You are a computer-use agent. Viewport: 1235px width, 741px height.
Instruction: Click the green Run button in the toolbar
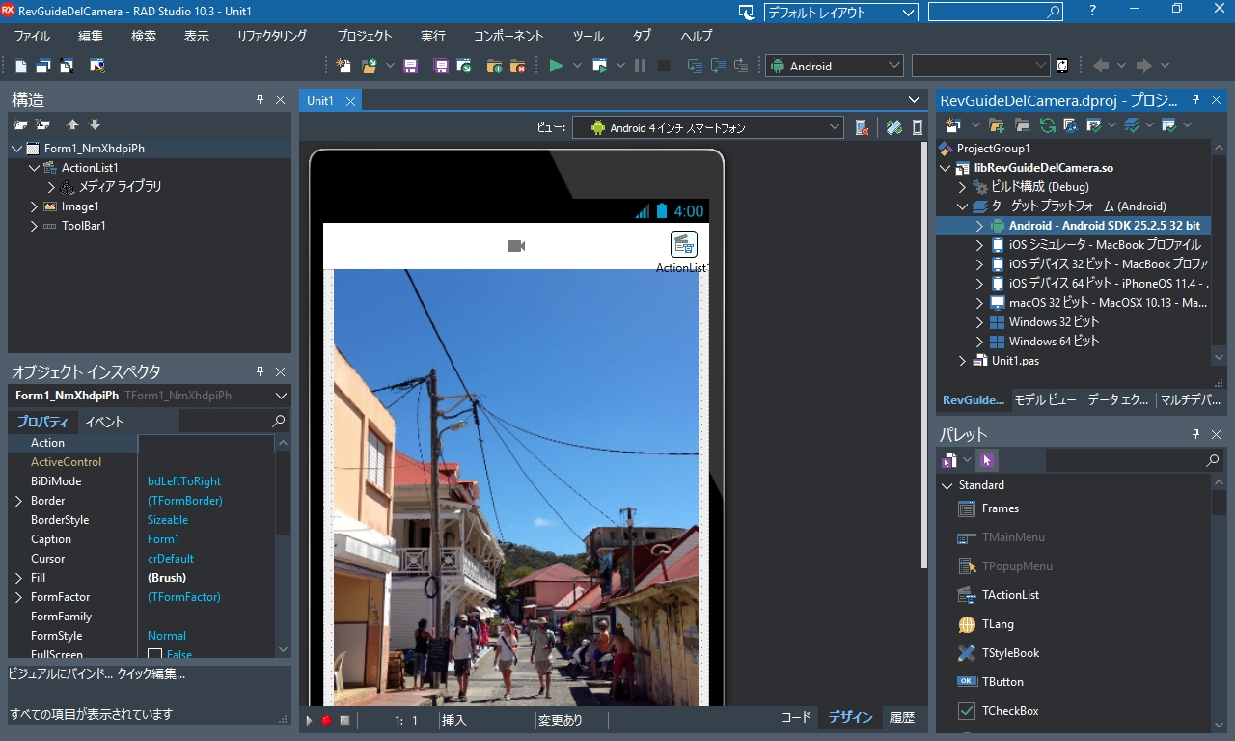click(556, 66)
